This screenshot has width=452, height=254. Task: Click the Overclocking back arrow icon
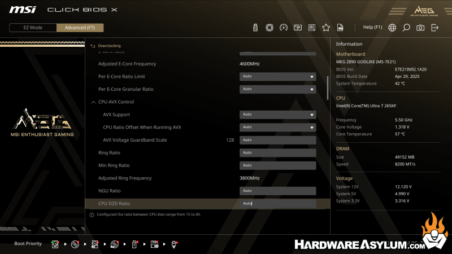coord(93,46)
